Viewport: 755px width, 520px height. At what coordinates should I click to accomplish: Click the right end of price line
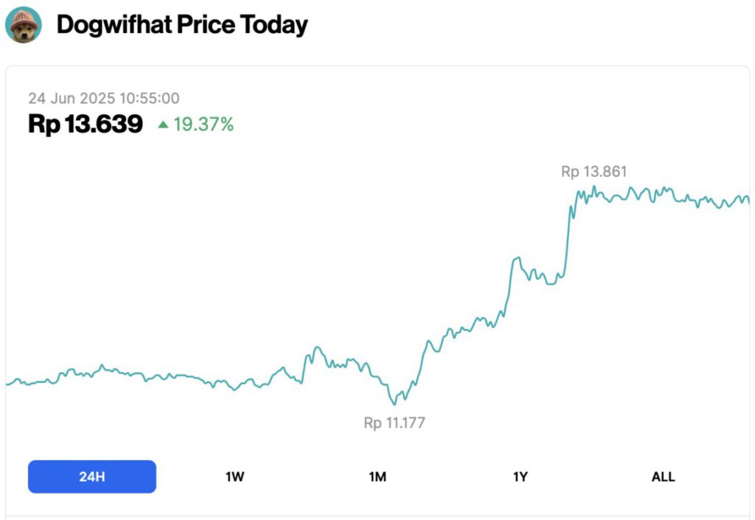[748, 199]
